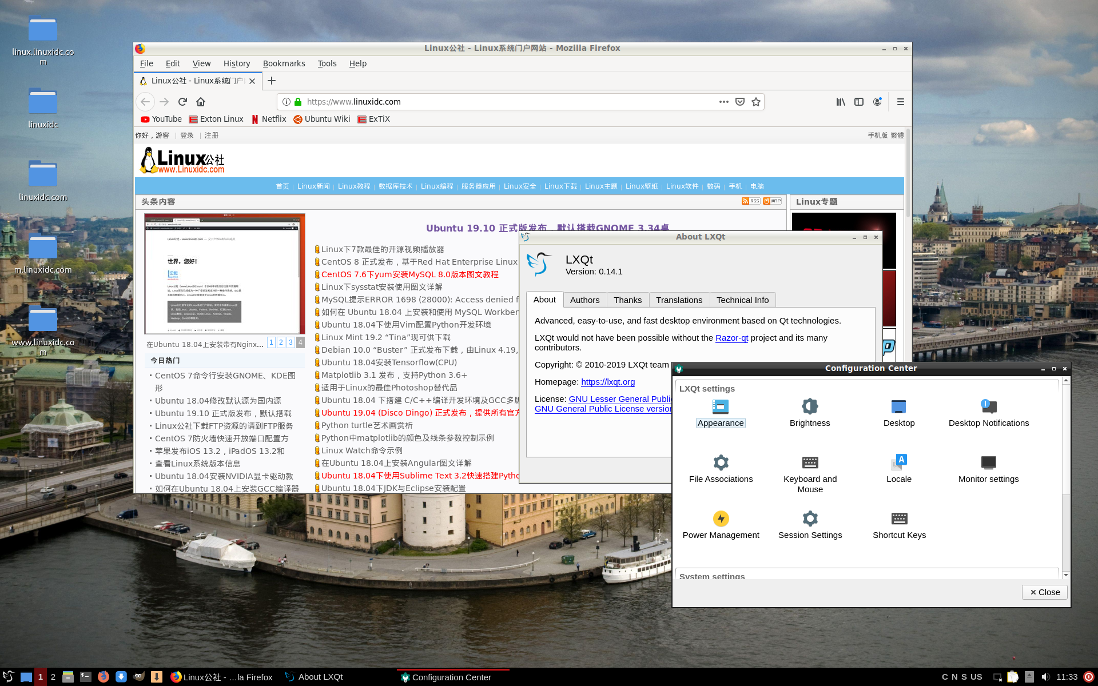1098x686 pixels.
Task: Open page actions three-dot menu
Action: 724,102
